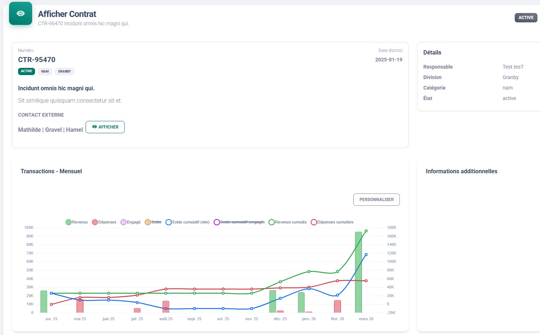Enable Solde cumulatif (engagé) legend item

tap(239, 222)
